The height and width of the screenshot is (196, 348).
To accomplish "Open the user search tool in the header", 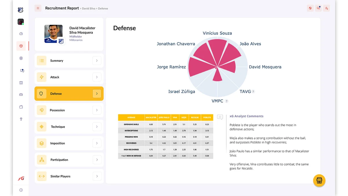I will click(326, 8).
